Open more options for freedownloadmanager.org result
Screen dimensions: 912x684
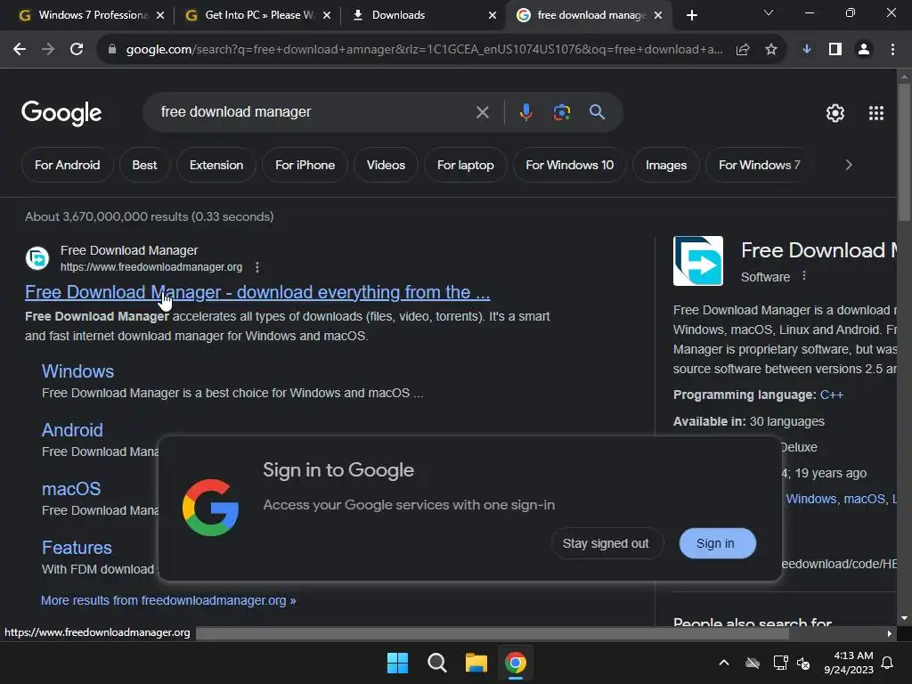tap(257, 267)
